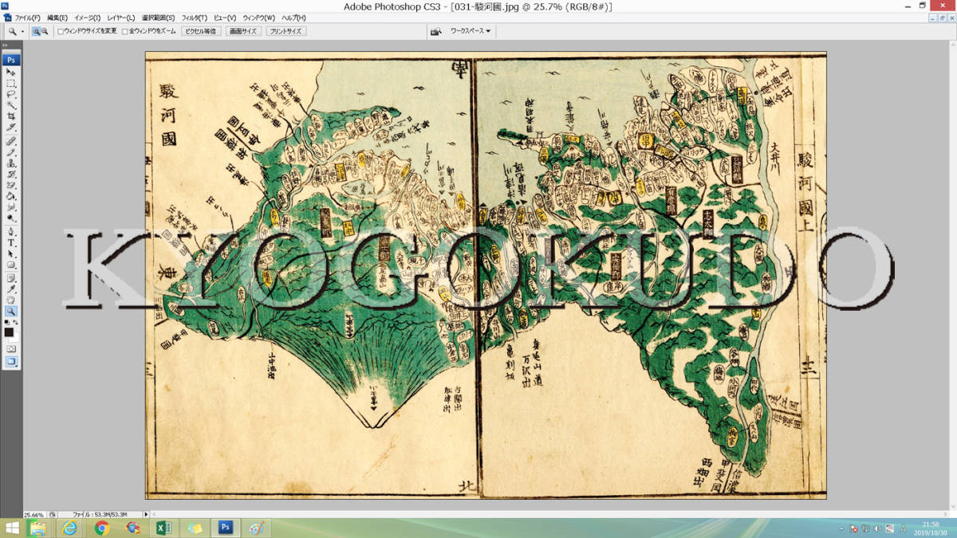Select the Rectangular Marquee tool
Image resolution: width=957 pixels, height=538 pixels.
point(11,83)
